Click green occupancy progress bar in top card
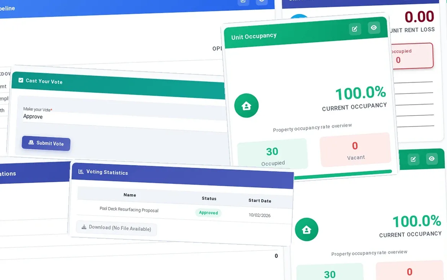Screen dimensions: 447x280 tap(343, 175)
